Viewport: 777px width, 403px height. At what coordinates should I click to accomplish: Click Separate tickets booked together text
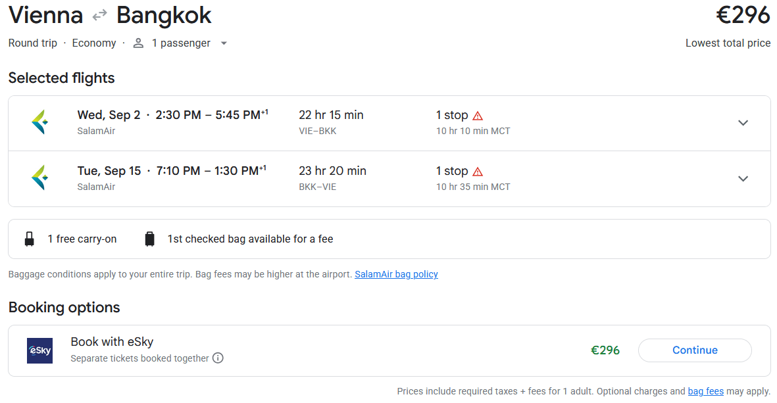(139, 358)
